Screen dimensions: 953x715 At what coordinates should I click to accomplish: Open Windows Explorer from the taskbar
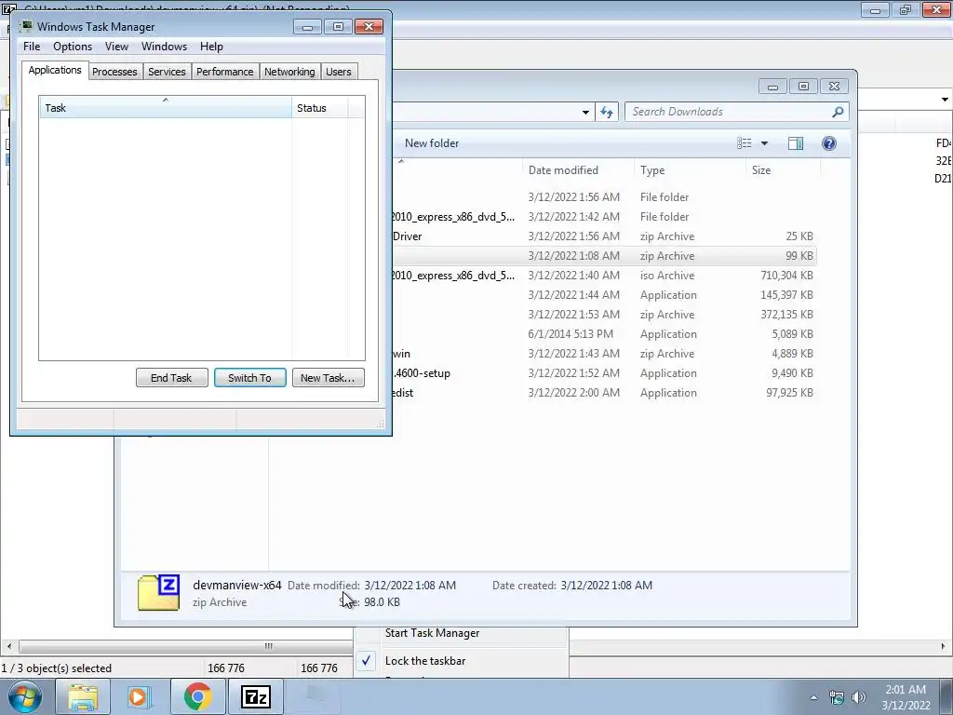point(83,696)
